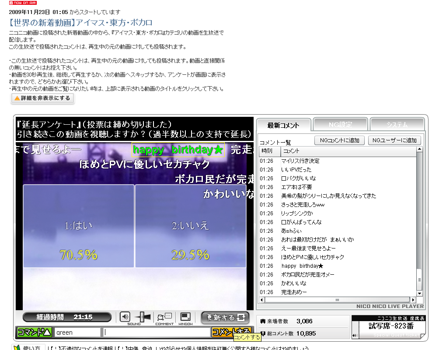This screenshot has height=350, width=446.
Task: Select comment row 口パクがいいな
Action: [x=338, y=178]
